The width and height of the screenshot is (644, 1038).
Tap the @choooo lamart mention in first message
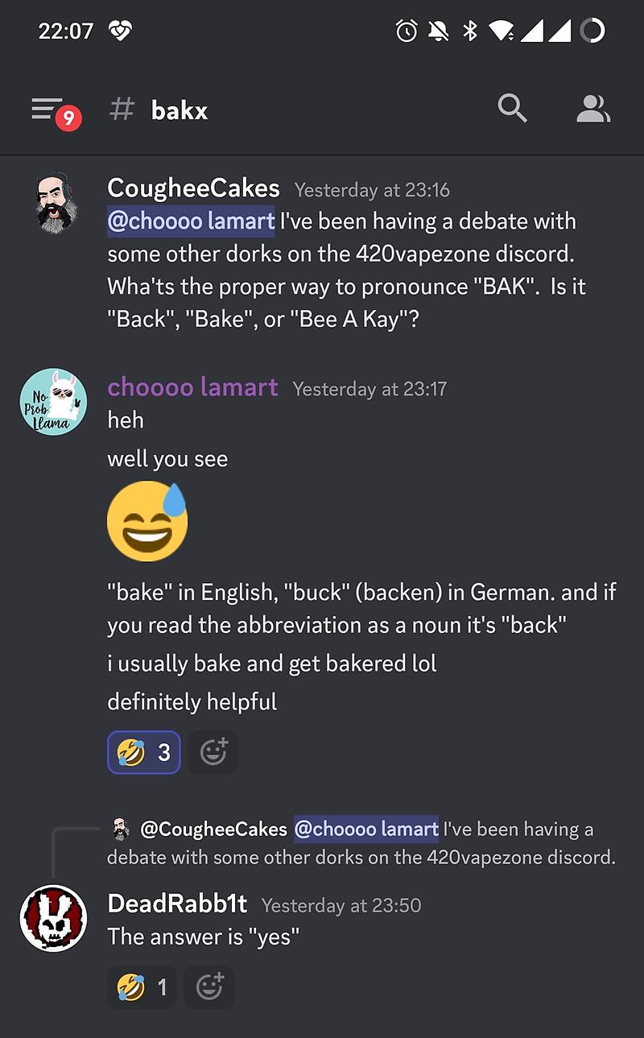tap(191, 221)
